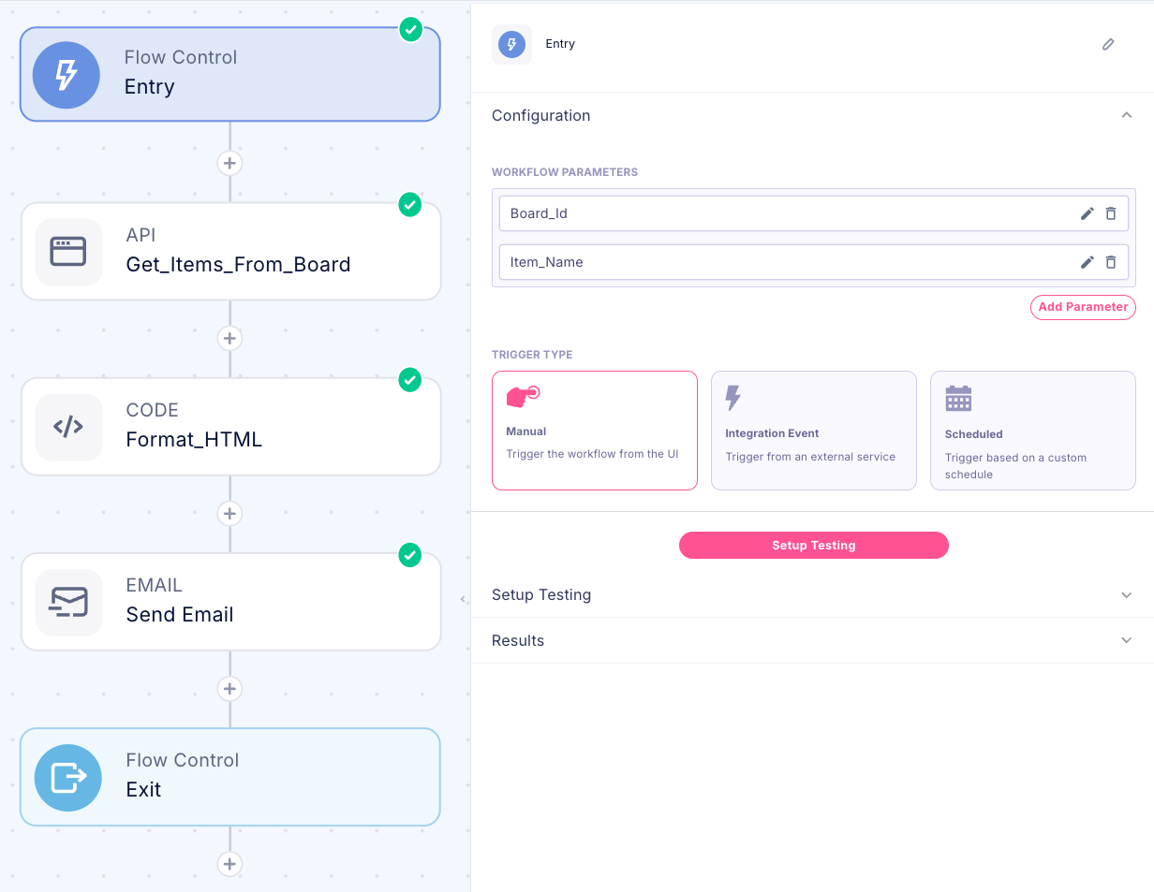Collapse the side panel using divider arrow

pos(463,599)
